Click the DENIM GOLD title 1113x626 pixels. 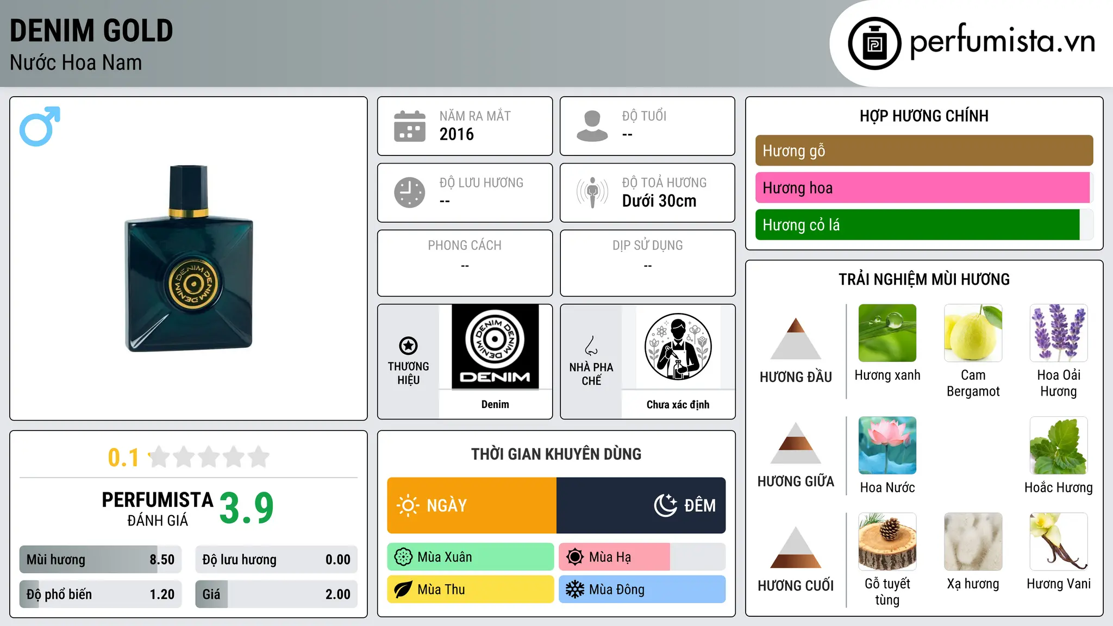click(91, 31)
